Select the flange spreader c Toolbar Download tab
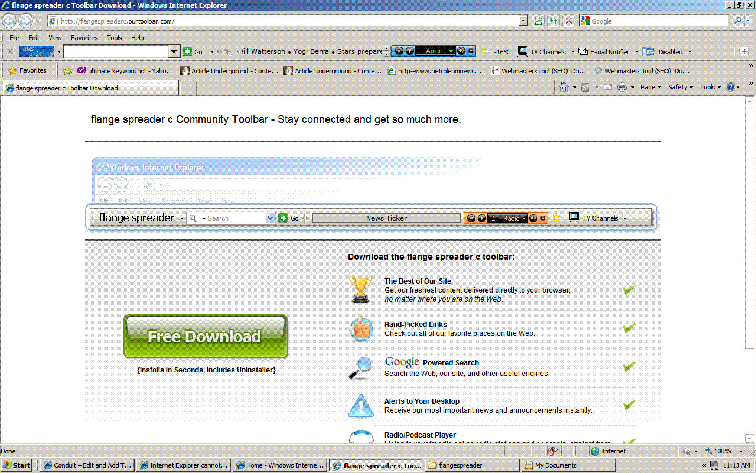Image resolution: width=756 pixels, height=473 pixels. [x=90, y=88]
